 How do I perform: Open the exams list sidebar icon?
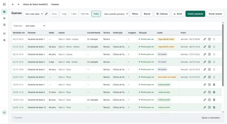tap(4, 12)
